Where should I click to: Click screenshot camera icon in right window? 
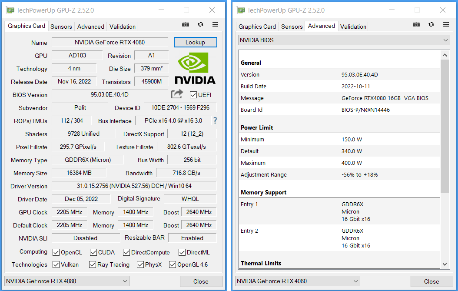(416, 24)
